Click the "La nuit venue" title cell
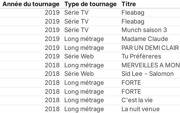This screenshot has width=180, height=113. (x=140, y=109)
